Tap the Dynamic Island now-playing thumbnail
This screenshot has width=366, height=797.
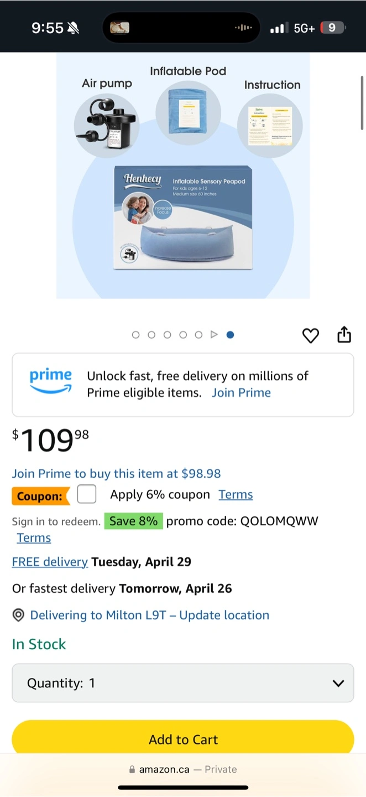click(x=119, y=28)
